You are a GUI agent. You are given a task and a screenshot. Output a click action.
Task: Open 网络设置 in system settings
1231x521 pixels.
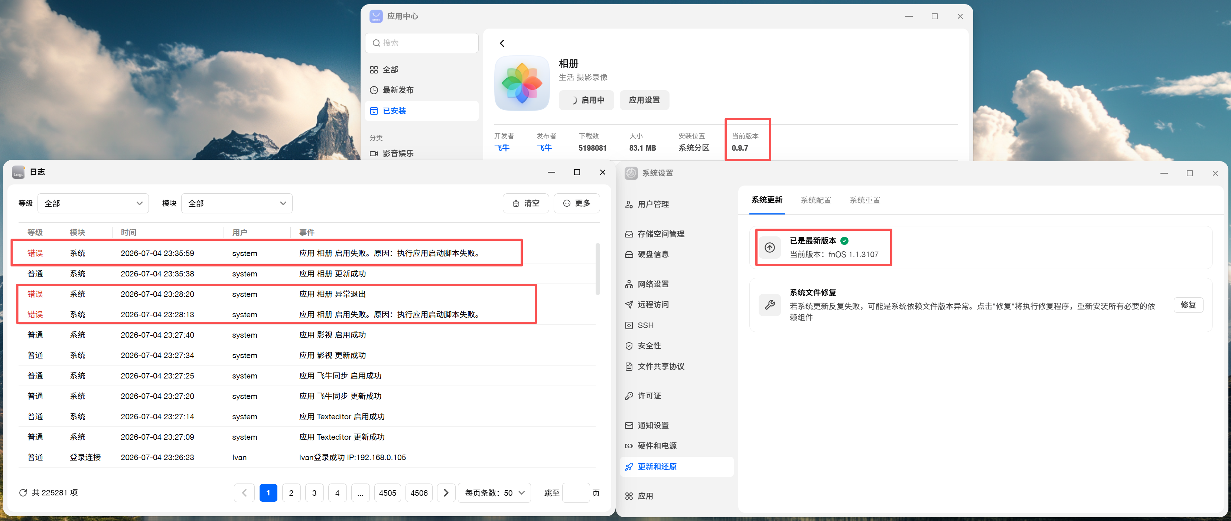pyautogui.click(x=677, y=284)
